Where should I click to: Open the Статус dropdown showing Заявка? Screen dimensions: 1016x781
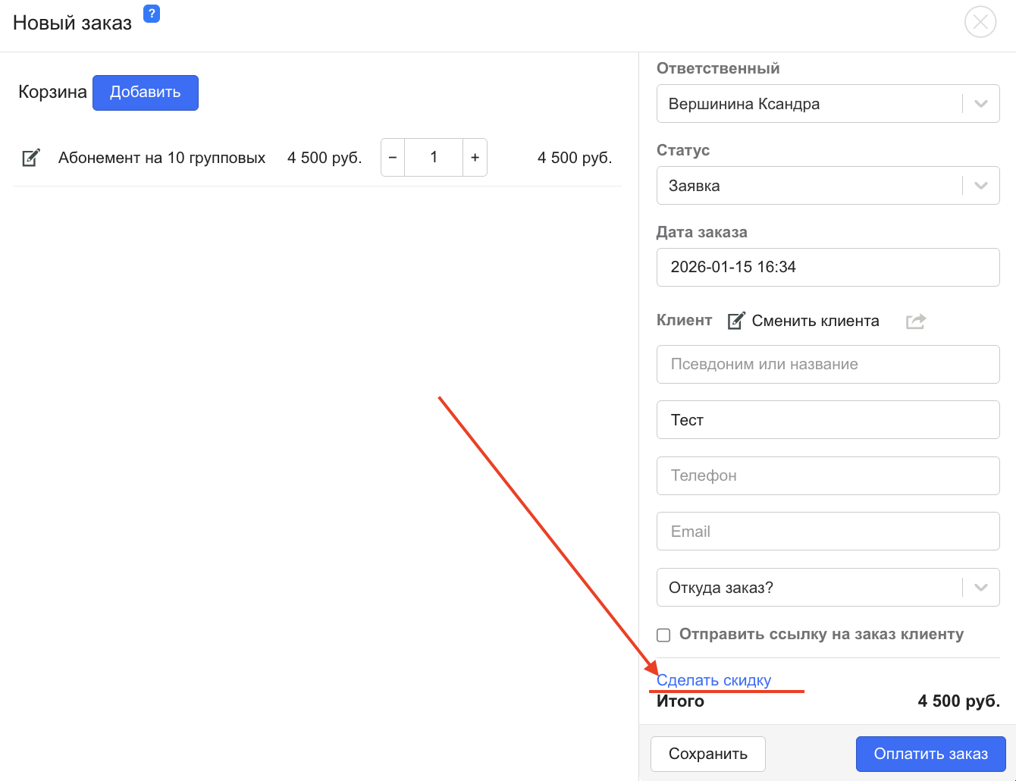click(980, 186)
